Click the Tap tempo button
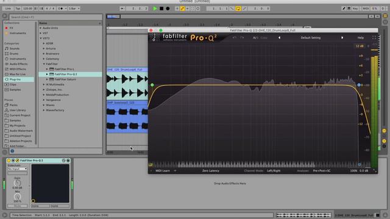Screen dimensions: 390x219 pos(18,9)
